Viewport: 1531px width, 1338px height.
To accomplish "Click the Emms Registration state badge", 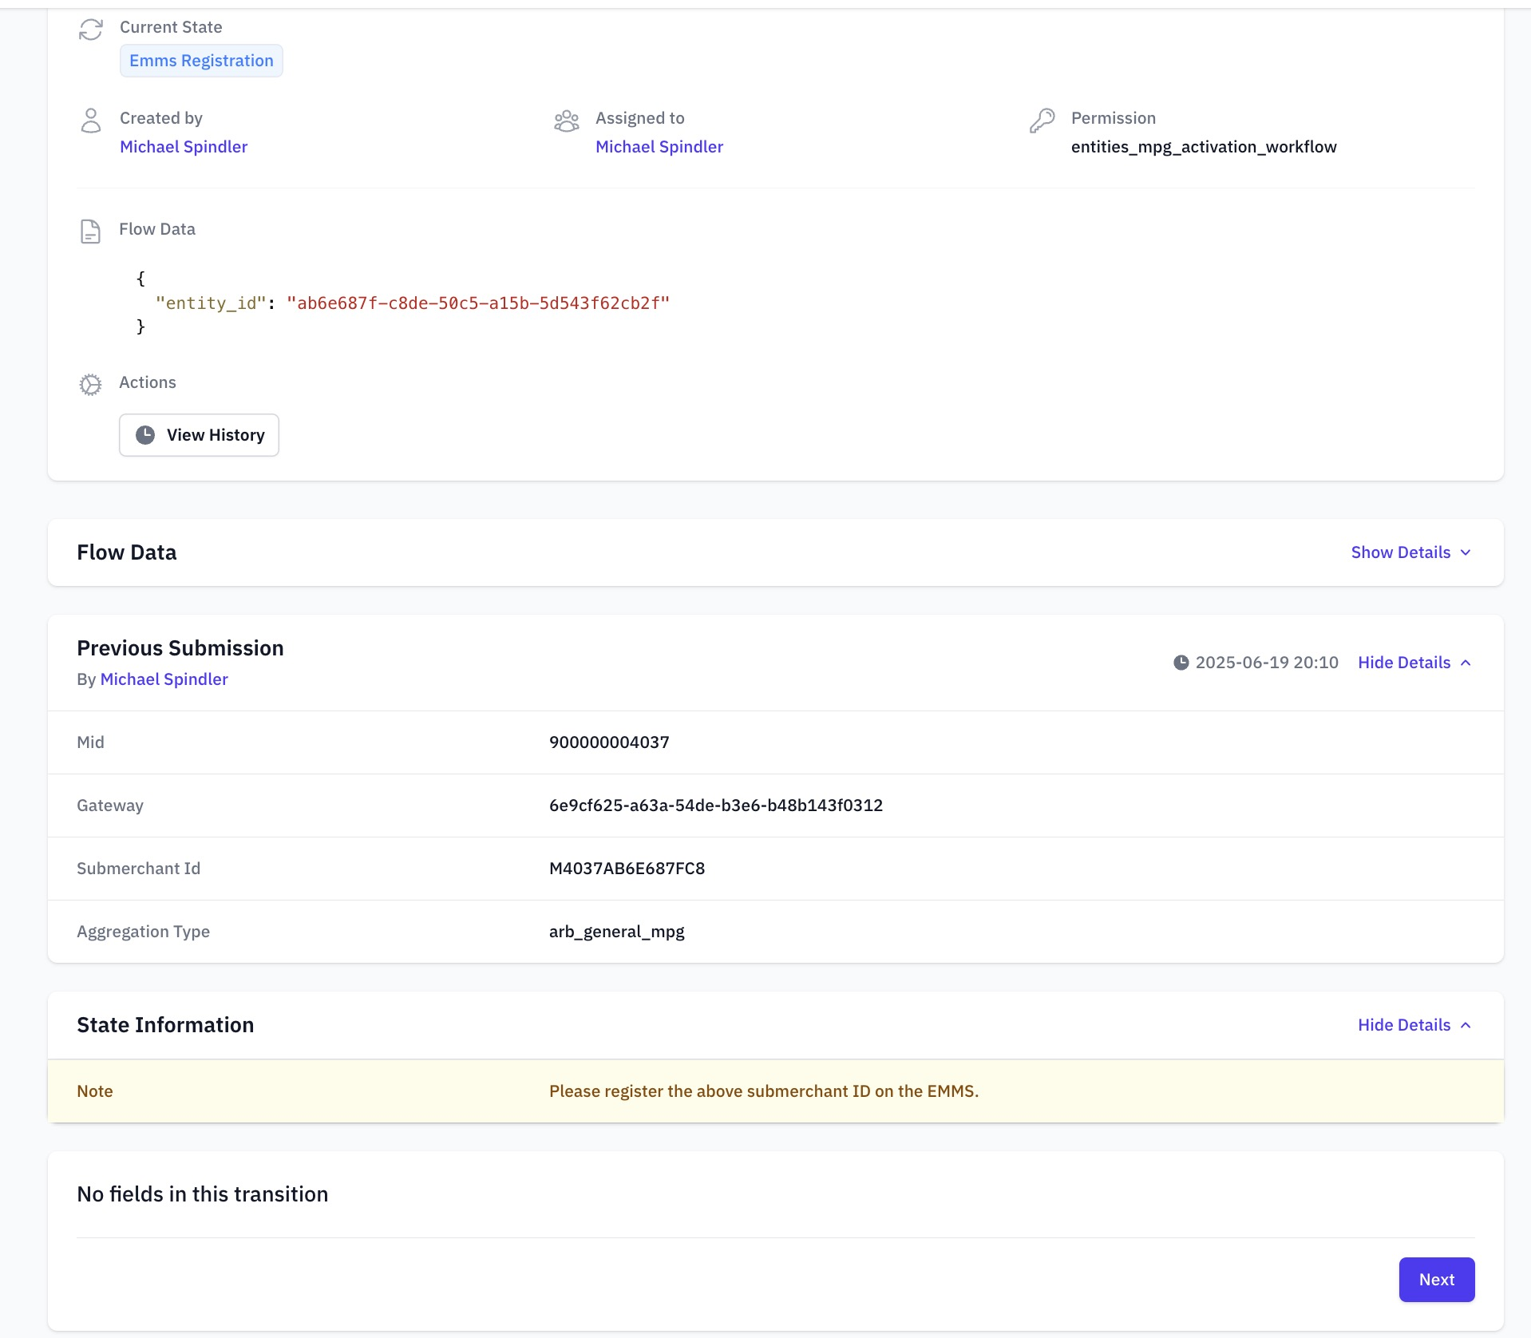I will [x=201, y=61].
